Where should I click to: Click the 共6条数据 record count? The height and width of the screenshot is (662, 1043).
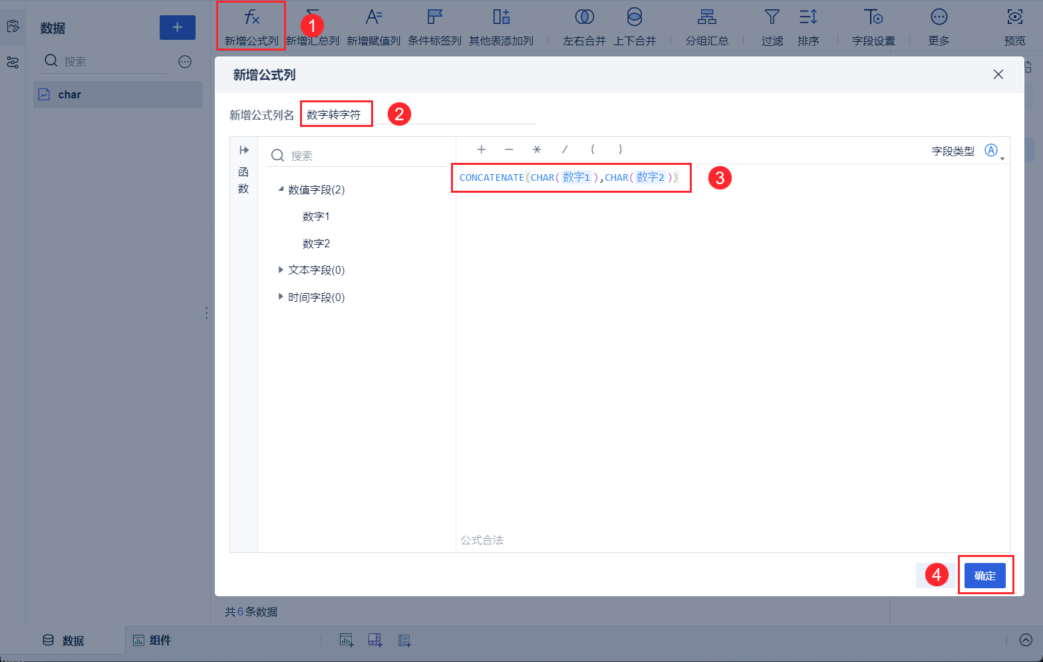[x=251, y=611]
